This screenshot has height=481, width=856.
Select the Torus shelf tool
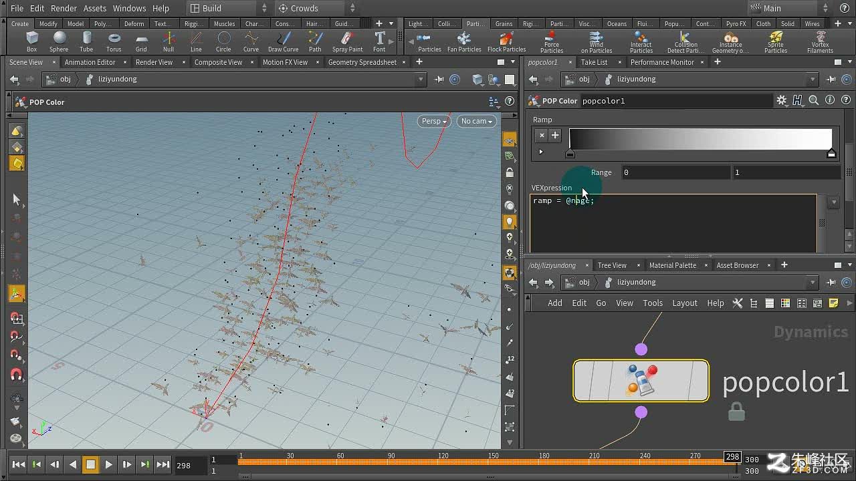[x=114, y=41]
